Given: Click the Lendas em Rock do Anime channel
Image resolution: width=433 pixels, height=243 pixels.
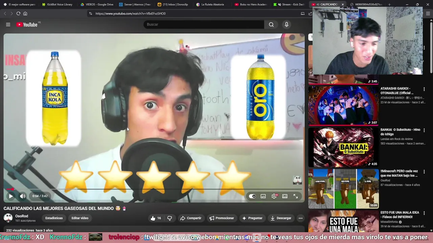Looking at the screenshot, I should point(396,139).
